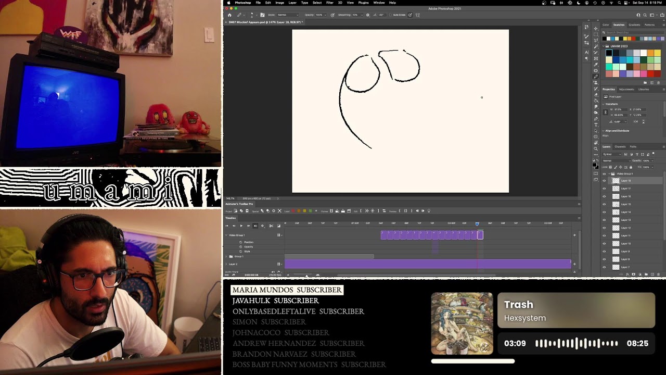This screenshot has width=666, height=375.
Task: Pick the orange swatch in UMAMI 2023
Action: click(x=650, y=53)
